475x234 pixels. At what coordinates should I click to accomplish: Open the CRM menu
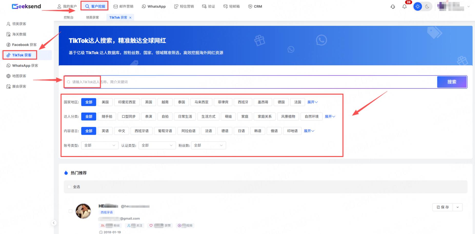pyautogui.click(x=255, y=6)
